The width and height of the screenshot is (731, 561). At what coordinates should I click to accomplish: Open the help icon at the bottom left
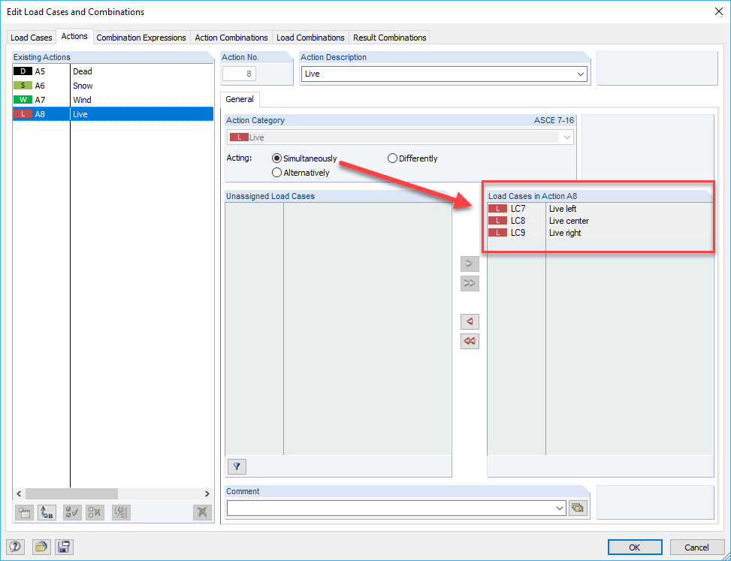15,547
